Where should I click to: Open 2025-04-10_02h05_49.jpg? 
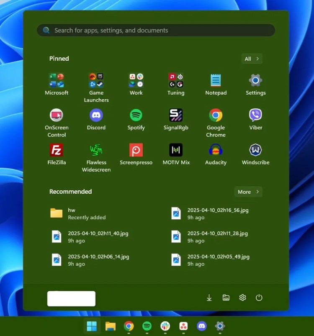point(211,260)
